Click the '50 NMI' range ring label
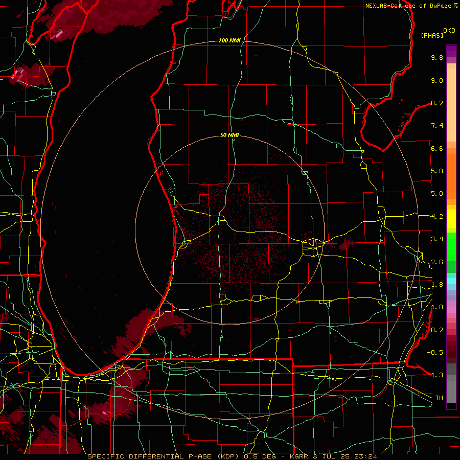 click(229, 135)
